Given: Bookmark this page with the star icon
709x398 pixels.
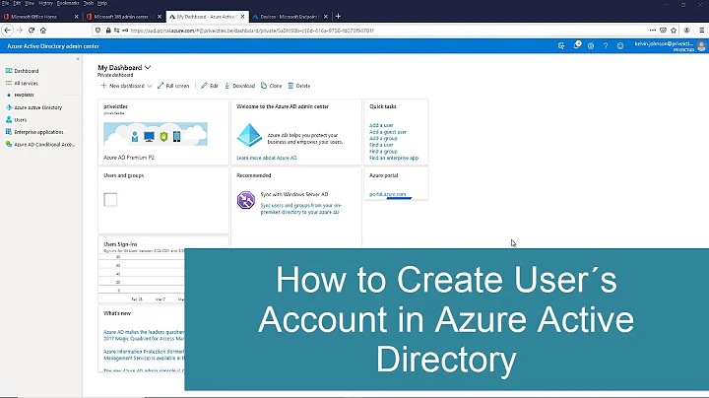Looking at the screenshot, I should [674, 31].
